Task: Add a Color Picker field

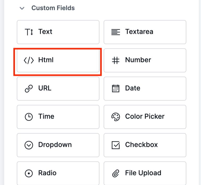Action: click(x=145, y=117)
